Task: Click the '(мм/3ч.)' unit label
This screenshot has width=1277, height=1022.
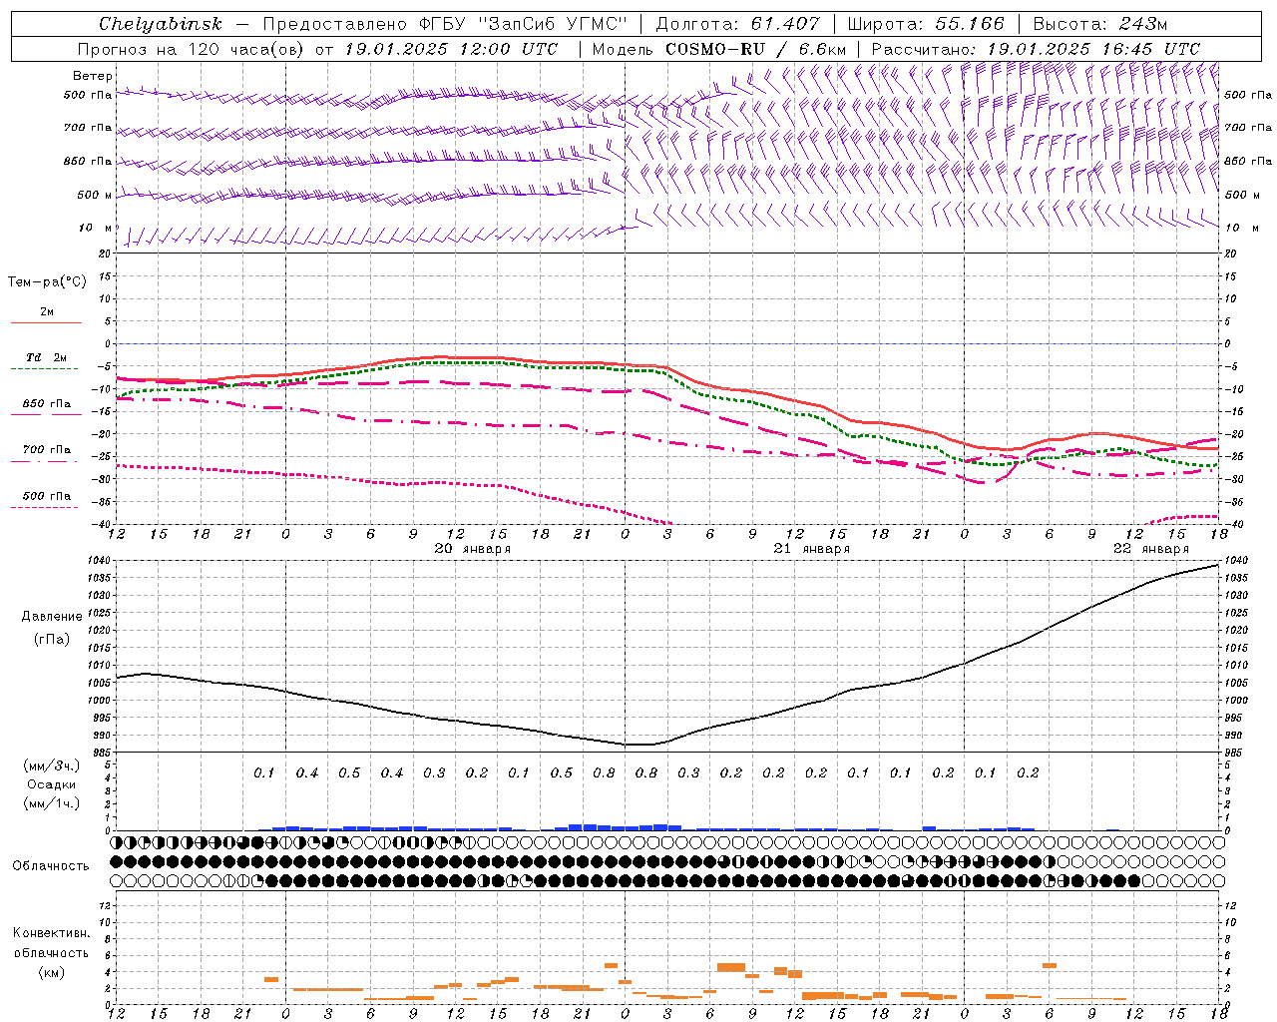Action: point(52,766)
